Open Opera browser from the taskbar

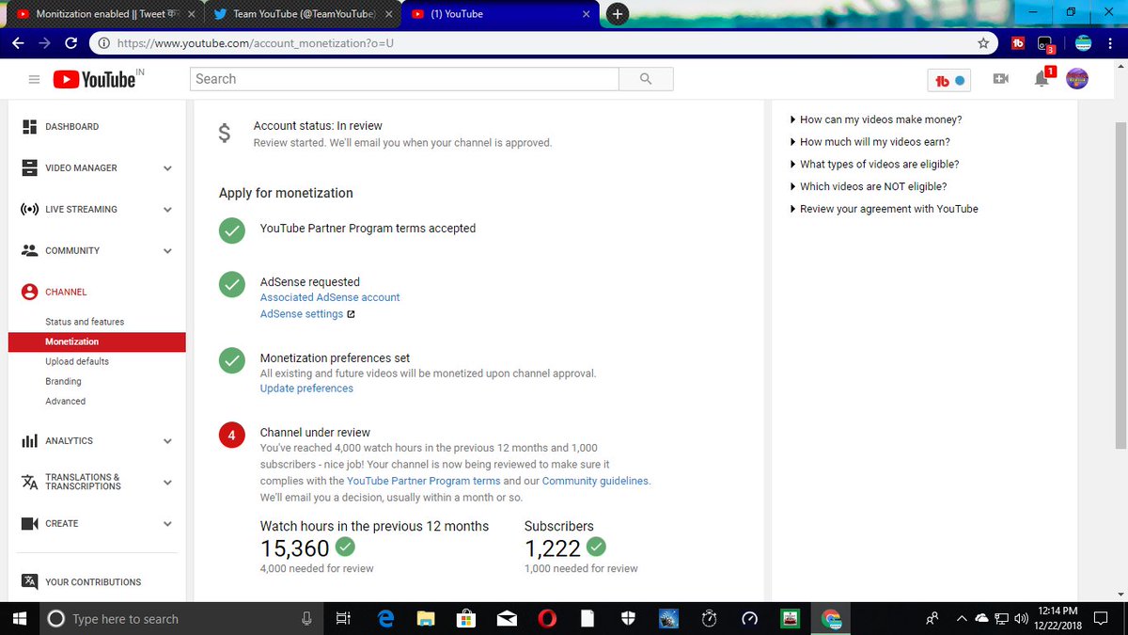pos(546,618)
